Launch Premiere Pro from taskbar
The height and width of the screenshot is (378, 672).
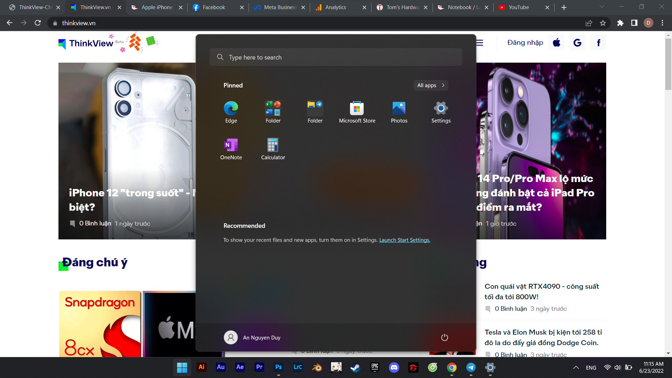coord(259,367)
